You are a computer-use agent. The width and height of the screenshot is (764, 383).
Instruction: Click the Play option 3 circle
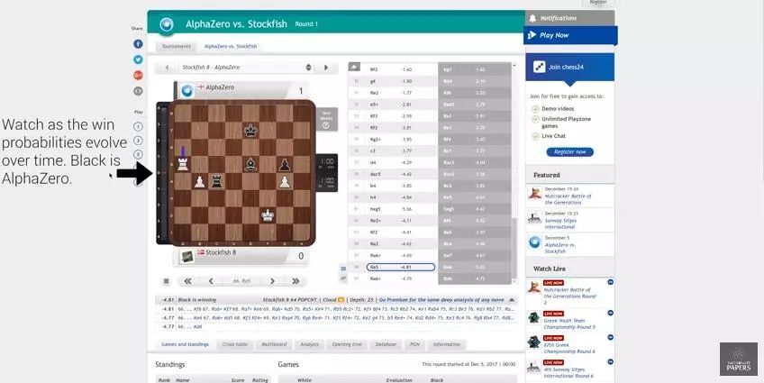[x=139, y=154]
